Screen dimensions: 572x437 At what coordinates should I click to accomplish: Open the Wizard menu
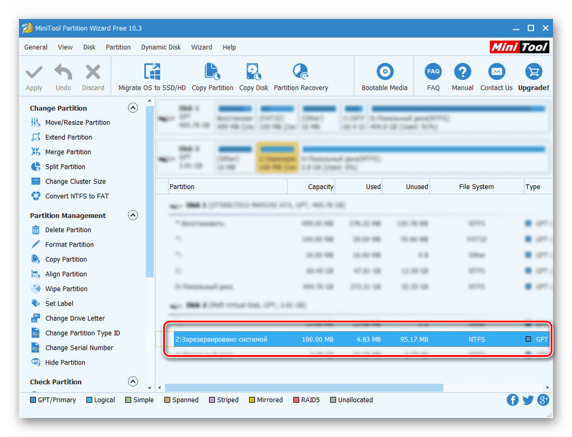click(x=202, y=47)
